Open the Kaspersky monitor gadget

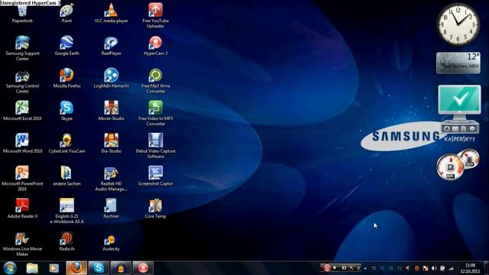(459, 113)
